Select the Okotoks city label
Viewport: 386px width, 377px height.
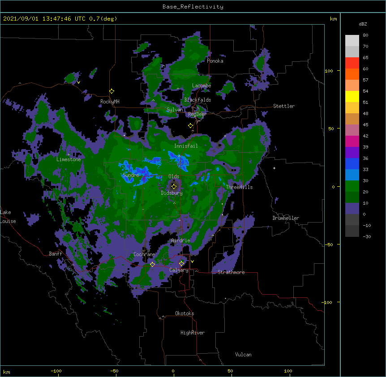(x=184, y=313)
